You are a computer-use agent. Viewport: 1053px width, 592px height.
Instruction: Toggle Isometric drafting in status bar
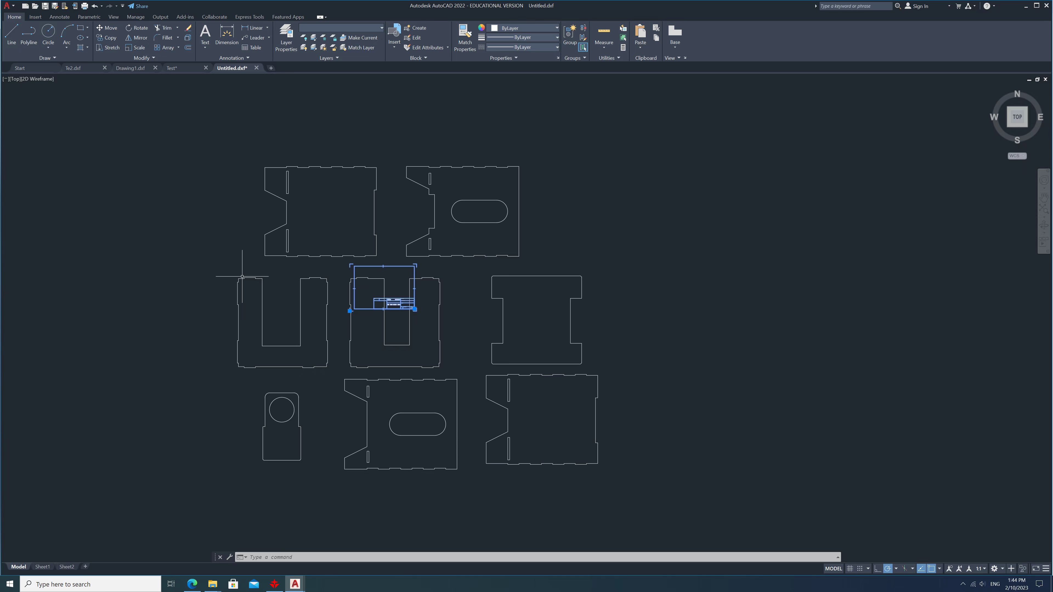[x=904, y=568]
